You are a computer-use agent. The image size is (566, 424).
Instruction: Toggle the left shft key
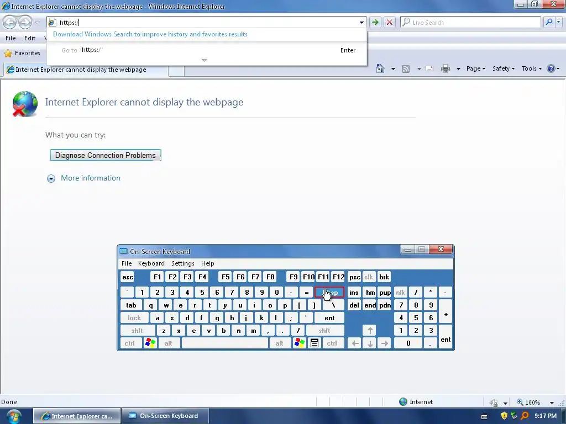point(137,331)
